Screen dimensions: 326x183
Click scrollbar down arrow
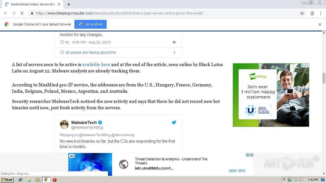pyautogui.click(x=324, y=174)
